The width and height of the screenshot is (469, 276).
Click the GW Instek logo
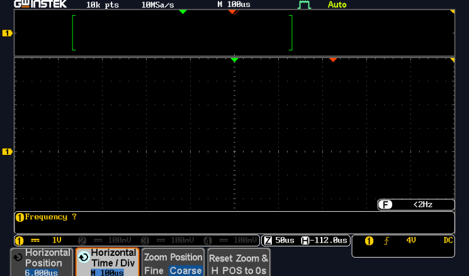point(40,4)
